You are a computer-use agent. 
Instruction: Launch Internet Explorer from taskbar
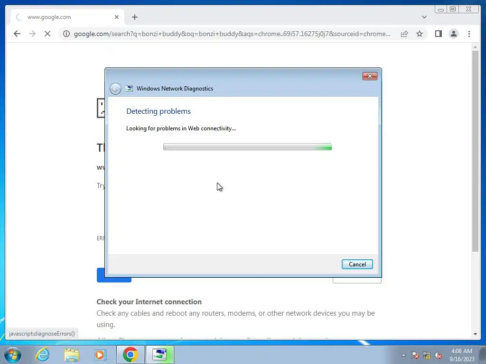pos(42,355)
